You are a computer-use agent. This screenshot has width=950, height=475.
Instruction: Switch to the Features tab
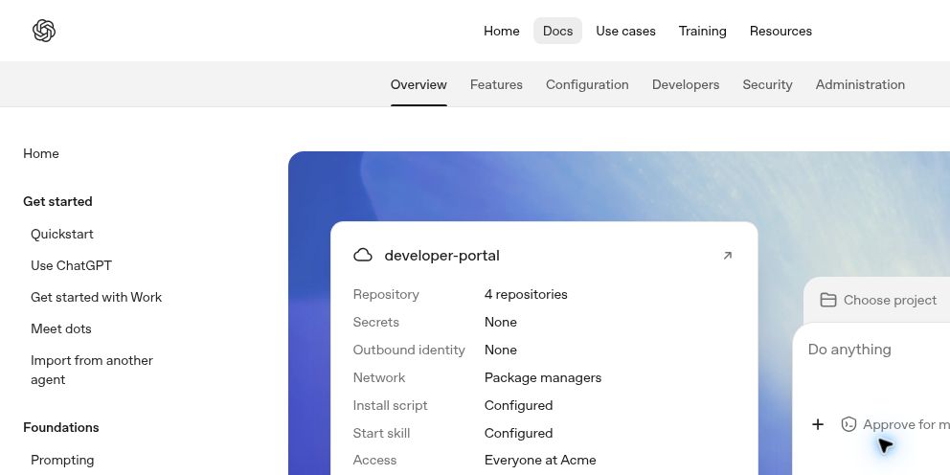click(x=496, y=85)
